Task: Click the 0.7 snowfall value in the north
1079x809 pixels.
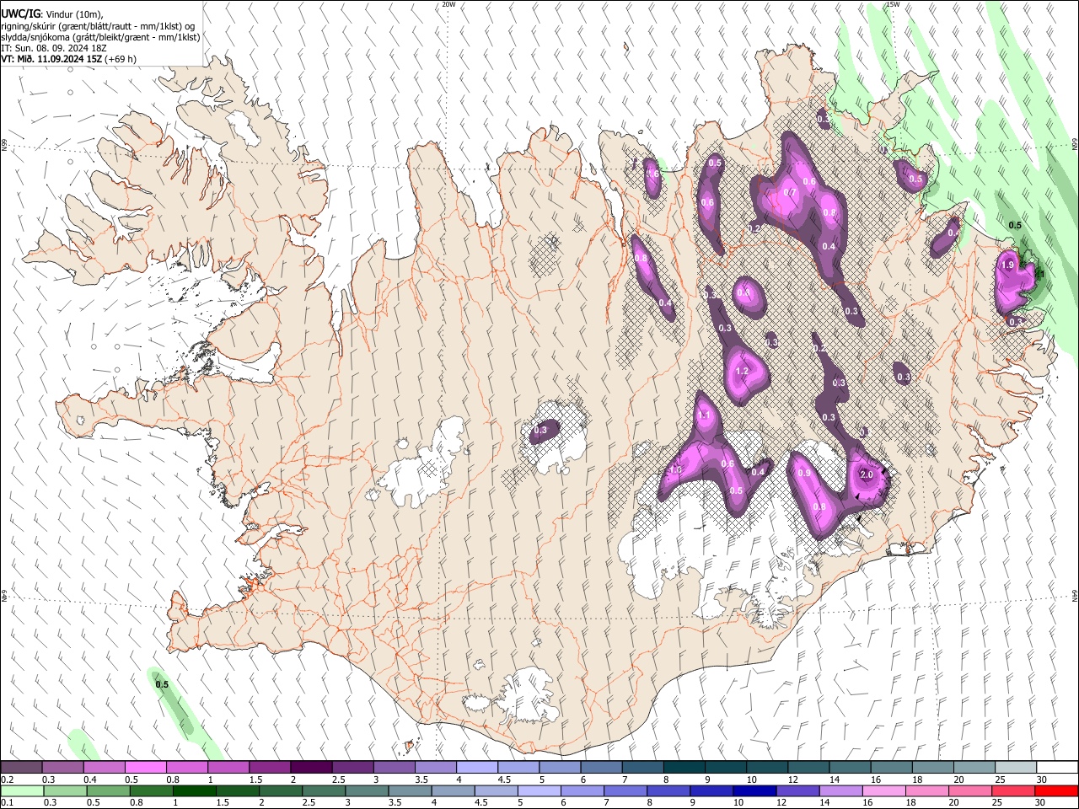Action: tap(790, 192)
